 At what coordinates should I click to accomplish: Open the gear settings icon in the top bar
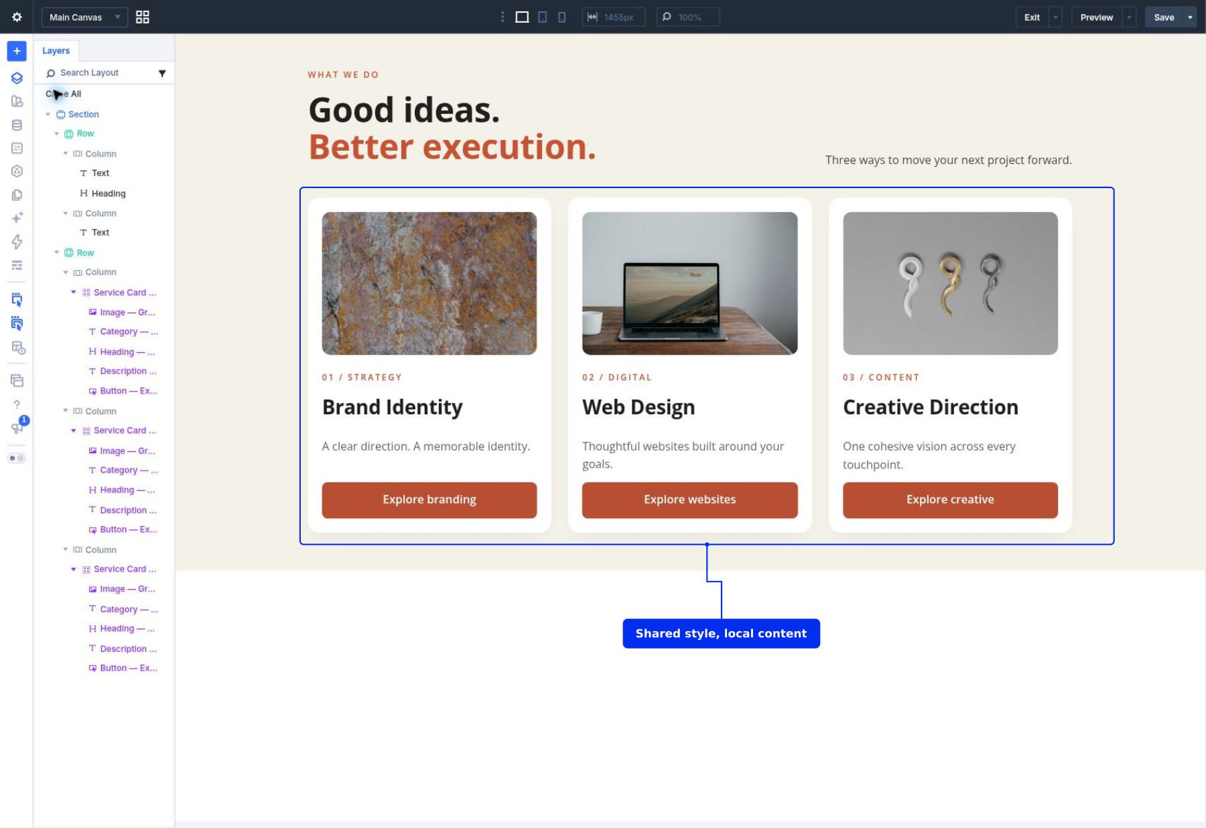[x=17, y=17]
